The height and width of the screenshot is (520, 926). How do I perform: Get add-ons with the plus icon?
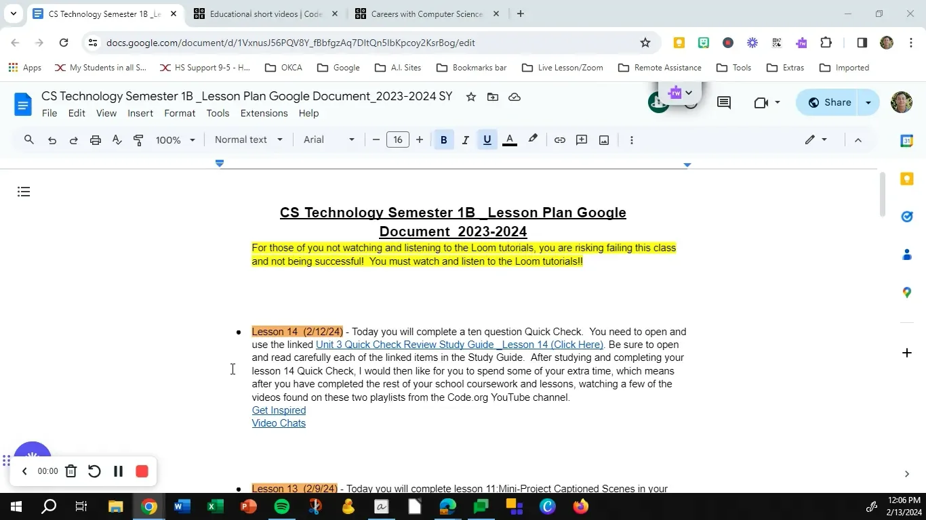tap(907, 353)
